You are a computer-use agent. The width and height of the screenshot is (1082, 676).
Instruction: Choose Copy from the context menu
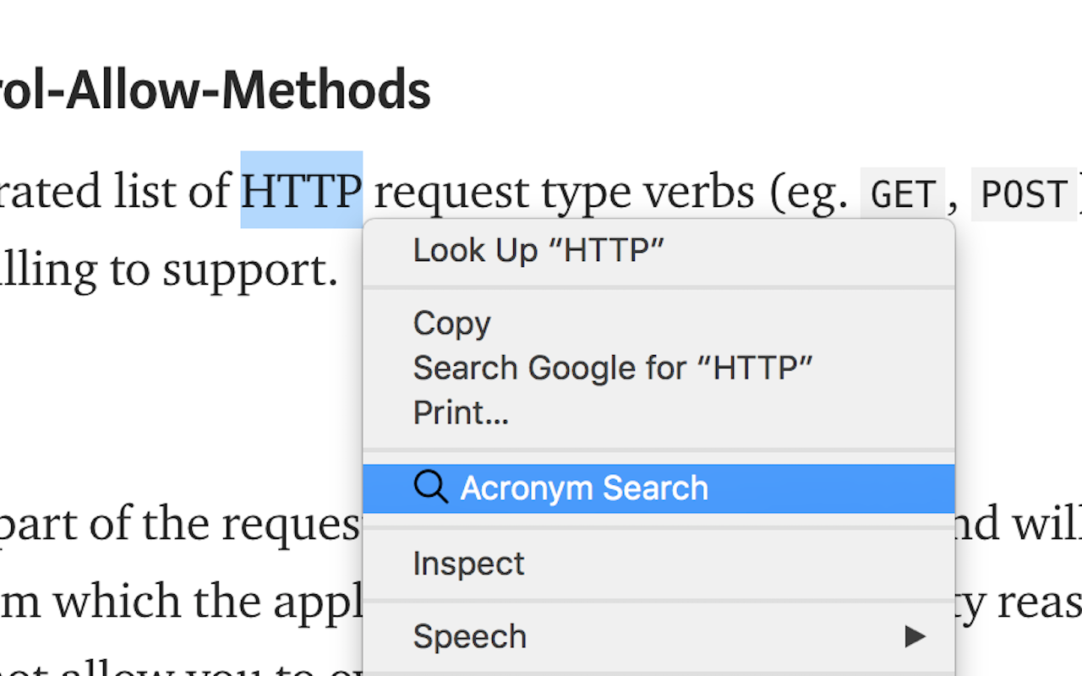[x=658, y=324]
